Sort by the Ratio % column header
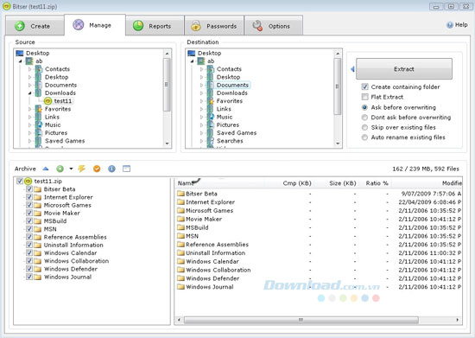Image resolution: width=475 pixels, height=338 pixels. click(x=376, y=183)
